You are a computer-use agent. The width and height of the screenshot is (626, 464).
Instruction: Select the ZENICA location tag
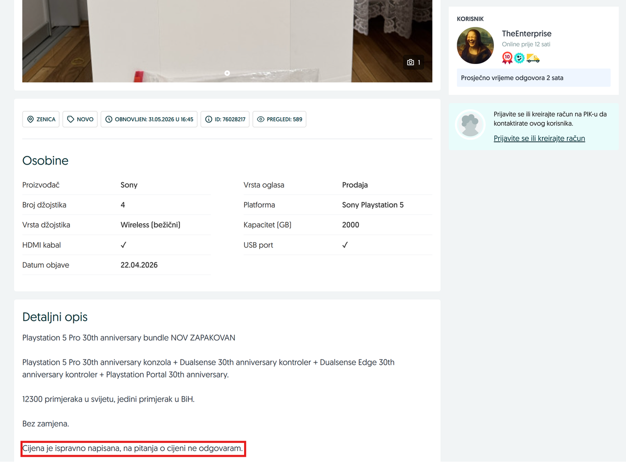(41, 119)
